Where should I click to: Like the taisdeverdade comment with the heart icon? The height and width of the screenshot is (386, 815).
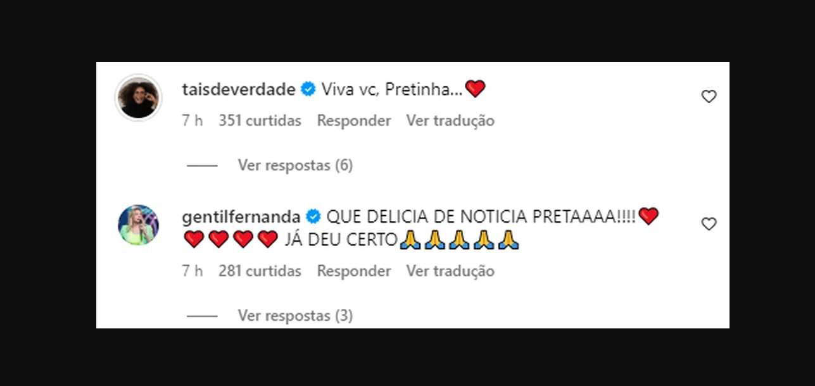click(x=709, y=97)
